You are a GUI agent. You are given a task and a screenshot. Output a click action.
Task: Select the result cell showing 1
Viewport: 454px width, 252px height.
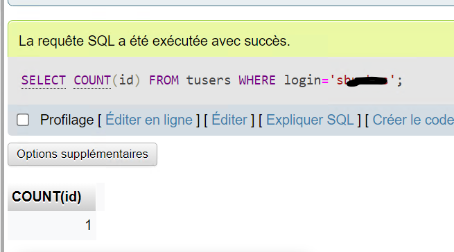pyautogui.click(x=52, y=225)
